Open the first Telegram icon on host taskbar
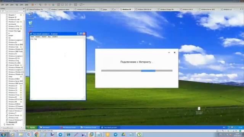 coord(60,134)
